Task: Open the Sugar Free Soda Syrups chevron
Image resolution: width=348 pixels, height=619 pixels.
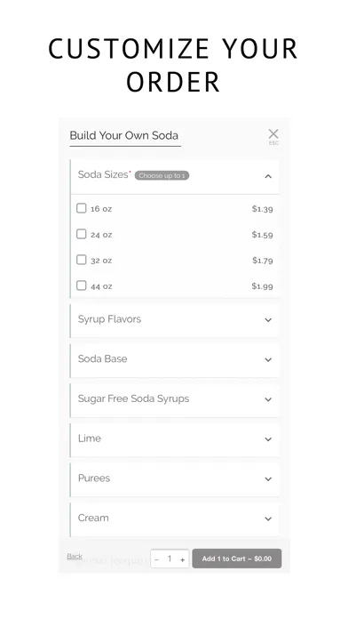Action: [x=268, y=399]
